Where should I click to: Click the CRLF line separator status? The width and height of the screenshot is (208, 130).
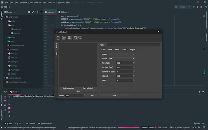point(165,127)
